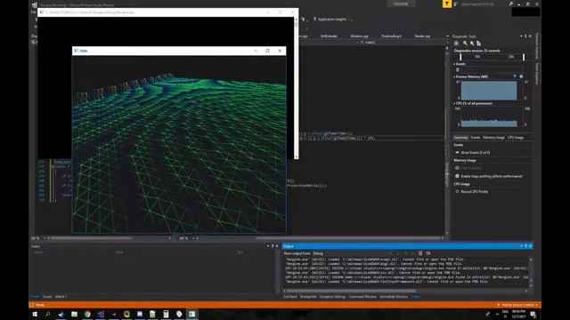This screenshot has width=570, height=320.
Task: Open the feedback icon beside Quick Launch
Action: pyautogui.click(x=455, y=4)
